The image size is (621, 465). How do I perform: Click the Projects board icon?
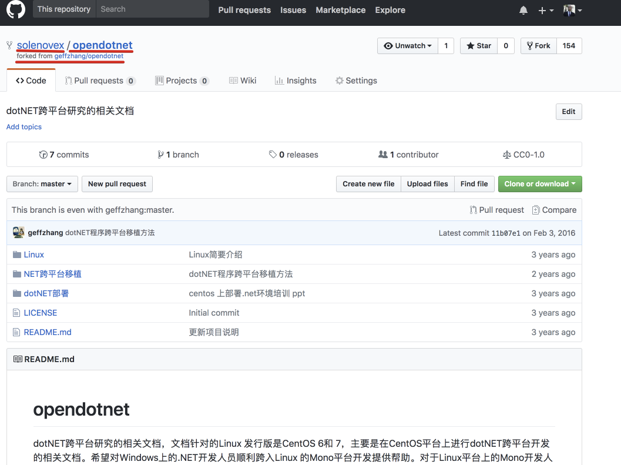(159, 81)
